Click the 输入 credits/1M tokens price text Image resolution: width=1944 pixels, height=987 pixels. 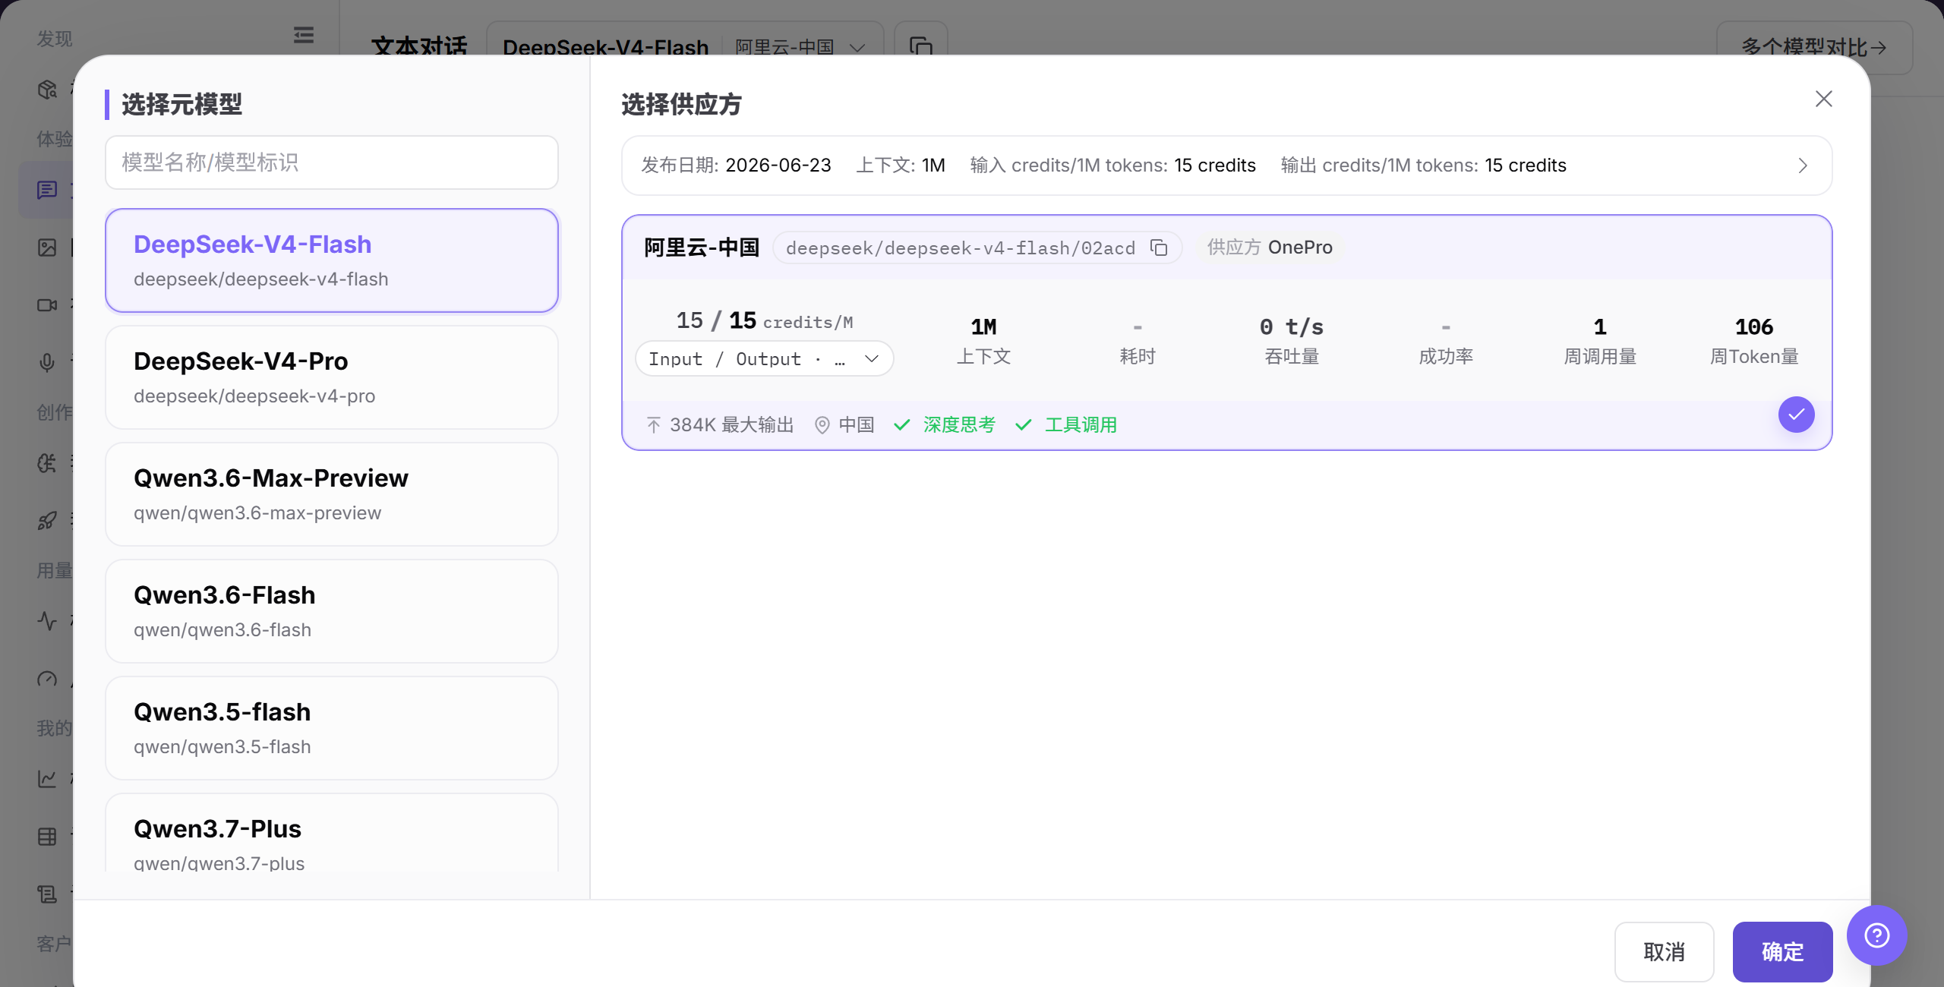pos(1112,166)
